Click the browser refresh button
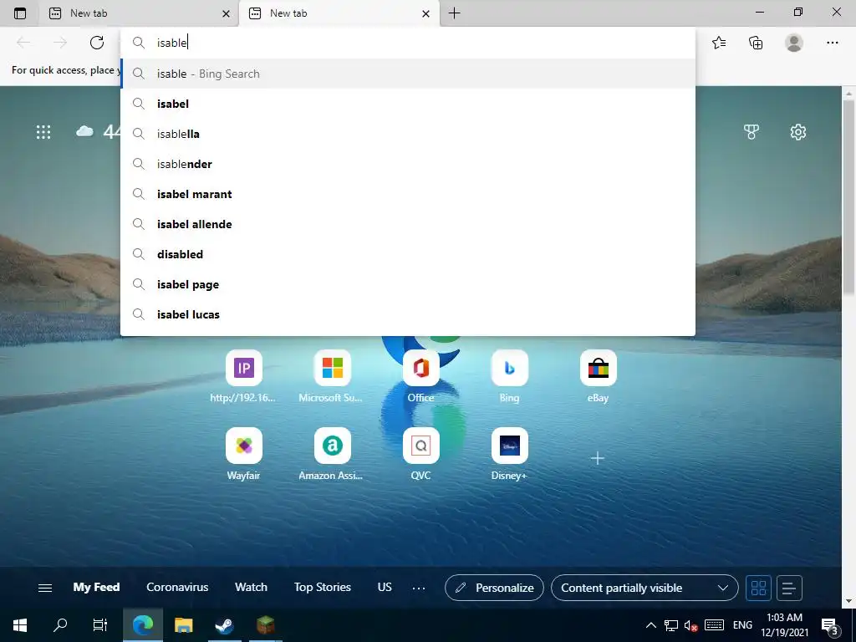This screenshot has width=856, height=642. 97,43
